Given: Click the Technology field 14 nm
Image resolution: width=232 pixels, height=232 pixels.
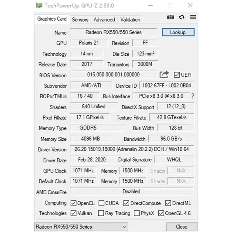Looking at the screenshot, I should pos(87,54).
